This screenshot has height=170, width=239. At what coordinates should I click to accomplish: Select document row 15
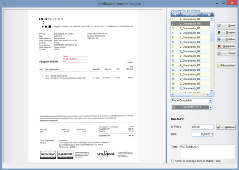tap(190, 84)
